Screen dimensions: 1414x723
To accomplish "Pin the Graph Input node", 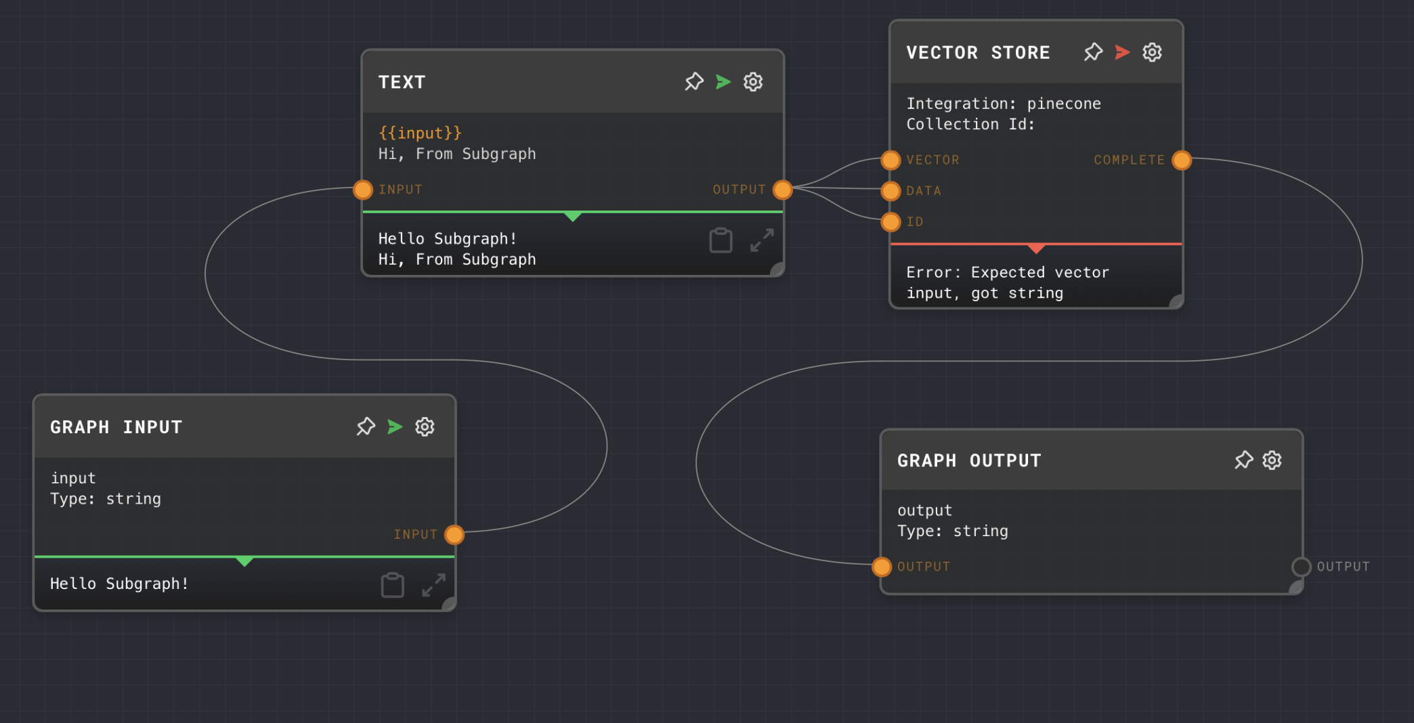I will pyautogui.click(x=366, y=426).
